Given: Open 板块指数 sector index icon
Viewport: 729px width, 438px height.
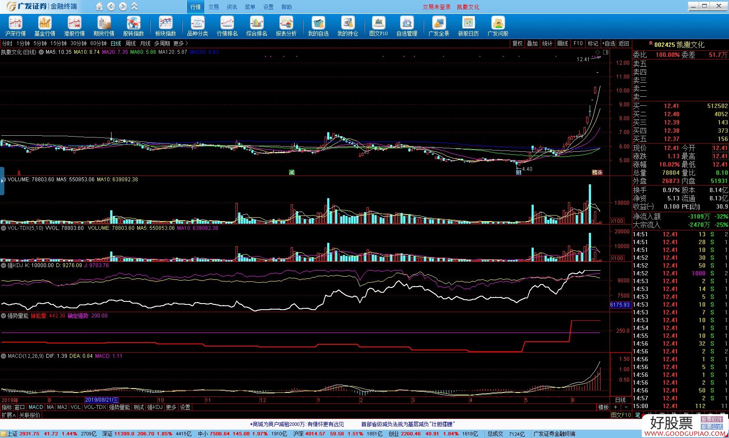Looking at the screenshot, I should (x=165, y=26).
